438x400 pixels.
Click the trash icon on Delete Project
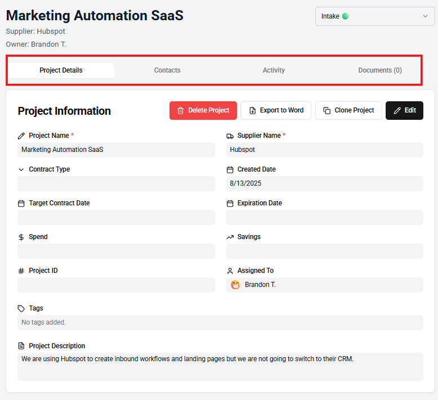(x=180, y=111)
